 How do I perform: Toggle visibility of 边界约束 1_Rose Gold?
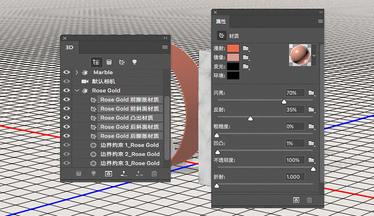(x=66, y=144)
